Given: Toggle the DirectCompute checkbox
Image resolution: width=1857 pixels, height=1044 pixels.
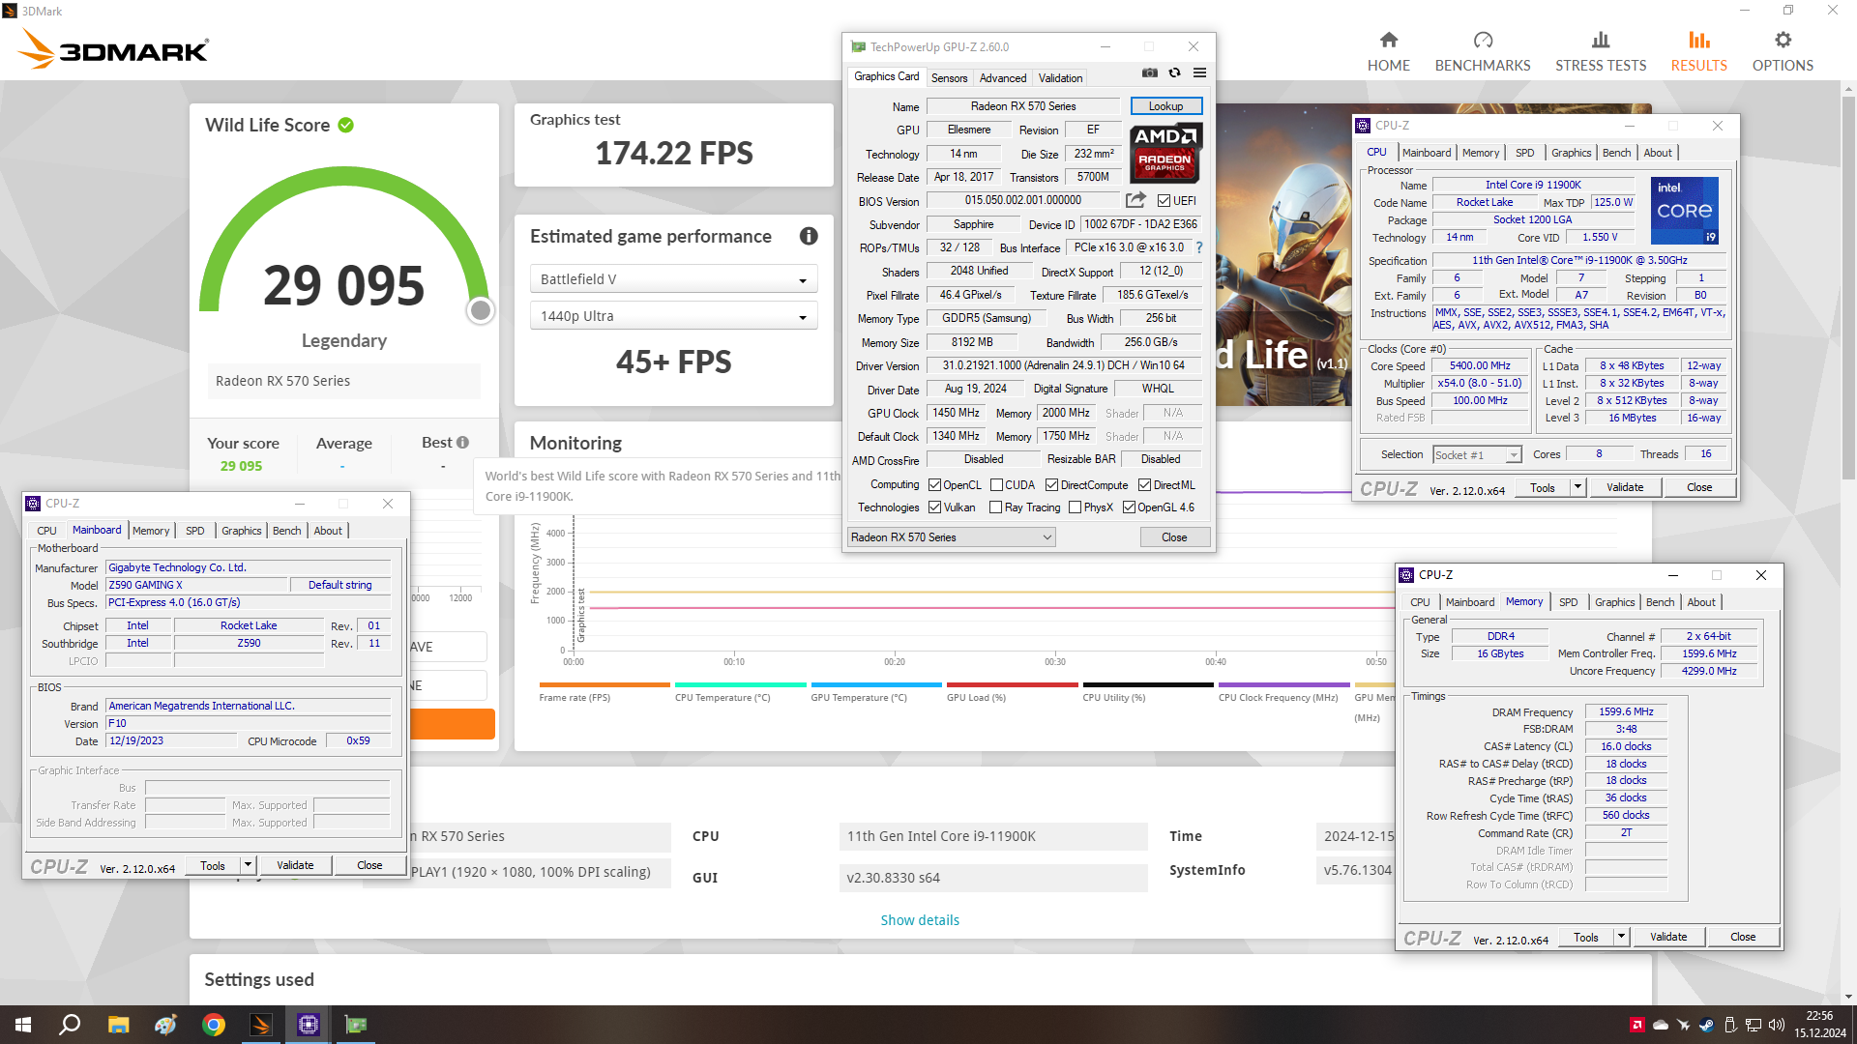Looking at the screenshot, I should point(1051,485).
